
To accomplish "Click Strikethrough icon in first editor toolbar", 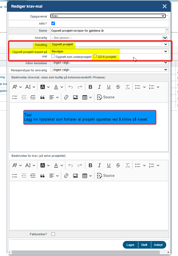I will pyautogui.click(x=118, y=87).
